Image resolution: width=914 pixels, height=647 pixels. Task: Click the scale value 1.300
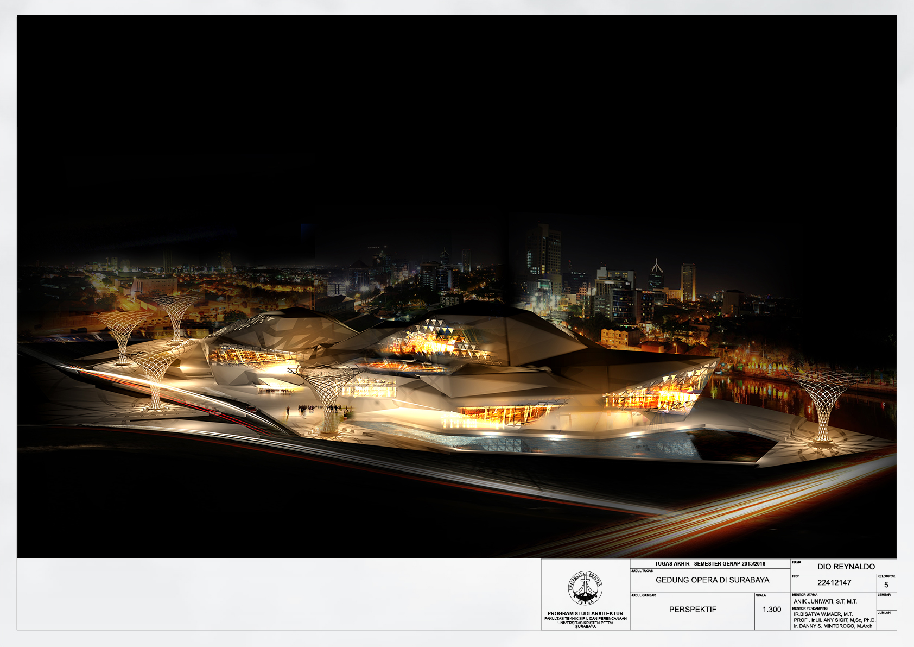[772, 610]
